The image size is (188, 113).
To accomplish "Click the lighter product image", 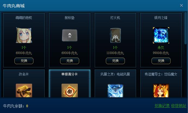I will (115, 35).
